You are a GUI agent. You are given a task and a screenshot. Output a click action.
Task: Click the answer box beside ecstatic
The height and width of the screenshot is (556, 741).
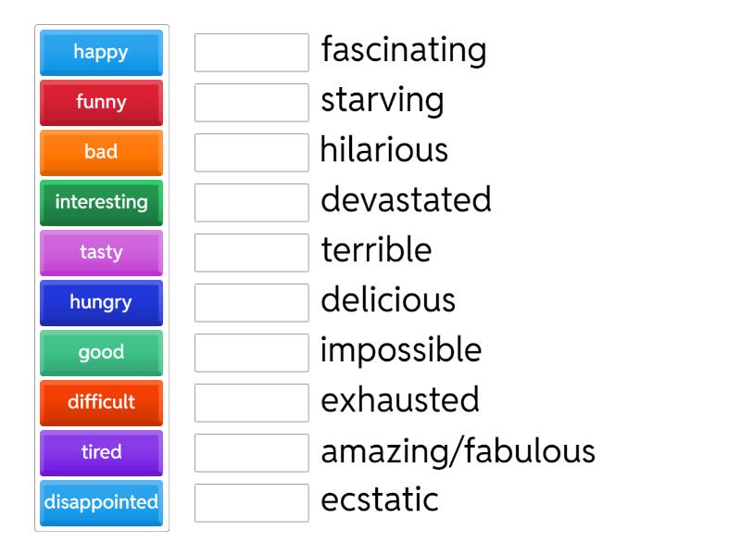pos(251,501)
